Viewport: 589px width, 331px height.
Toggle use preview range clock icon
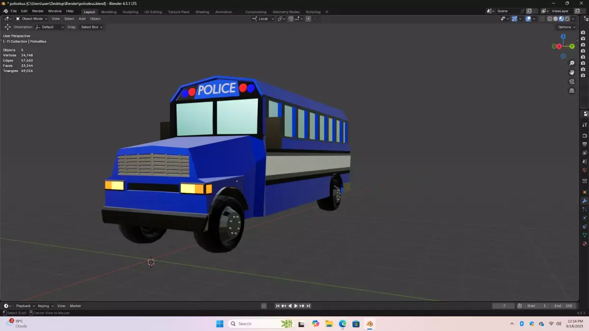(x=520, y=306)
